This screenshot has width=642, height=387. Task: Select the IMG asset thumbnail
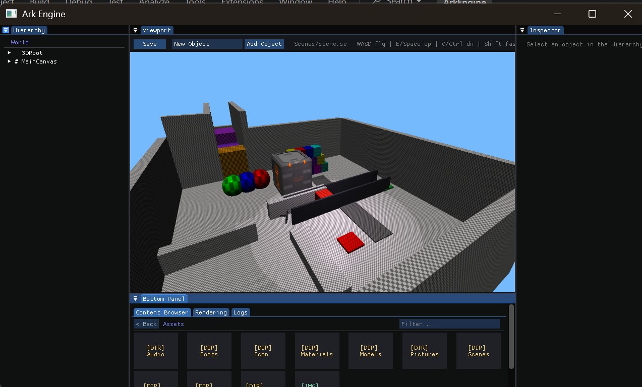[x=317, y=379]
